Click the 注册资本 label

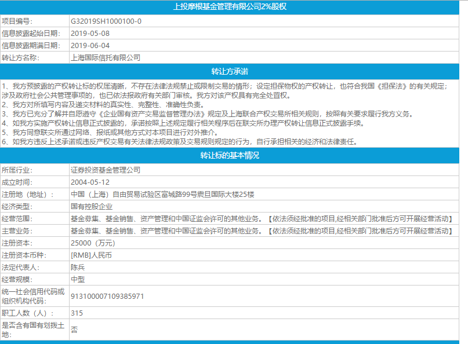tap(17, 243)
